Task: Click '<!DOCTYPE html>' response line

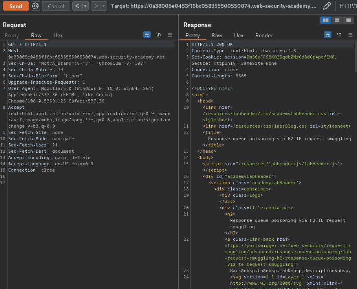Action: click(212, 88)
